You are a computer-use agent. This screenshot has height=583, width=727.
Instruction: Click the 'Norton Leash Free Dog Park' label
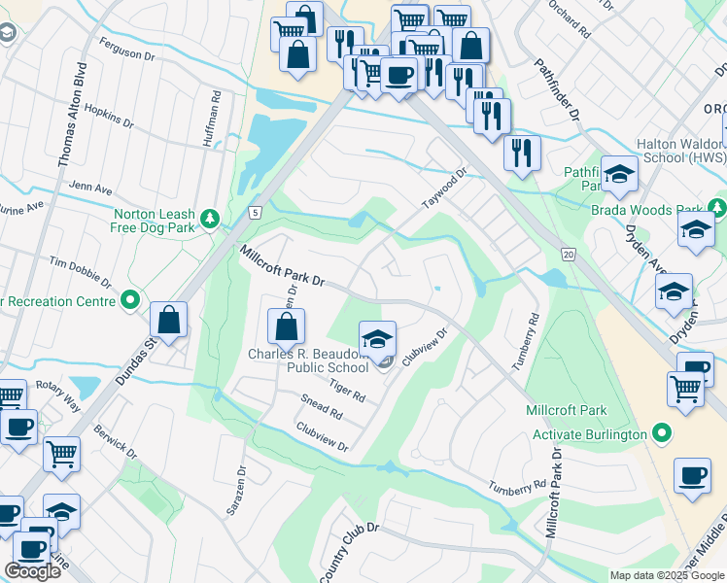coord(153,221)
